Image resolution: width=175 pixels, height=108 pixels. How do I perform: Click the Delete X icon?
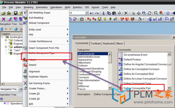[x=126, y=13]
